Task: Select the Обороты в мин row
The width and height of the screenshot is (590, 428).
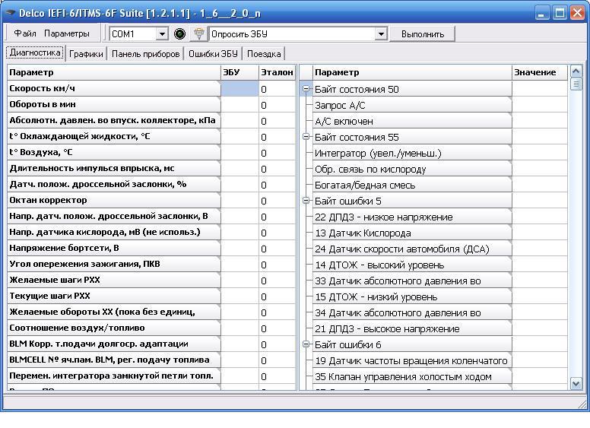Action: coord(113,105)
